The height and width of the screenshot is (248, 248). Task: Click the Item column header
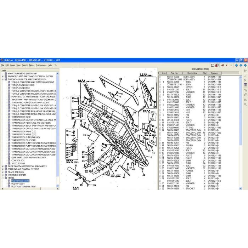[x=163, y=73]
